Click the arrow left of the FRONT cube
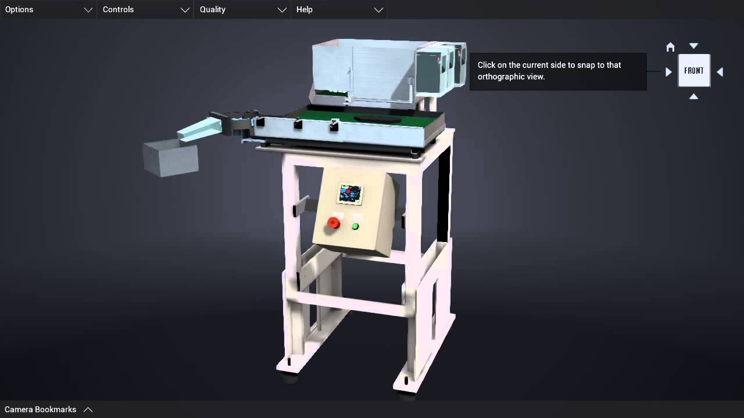 tap(668, 72)
